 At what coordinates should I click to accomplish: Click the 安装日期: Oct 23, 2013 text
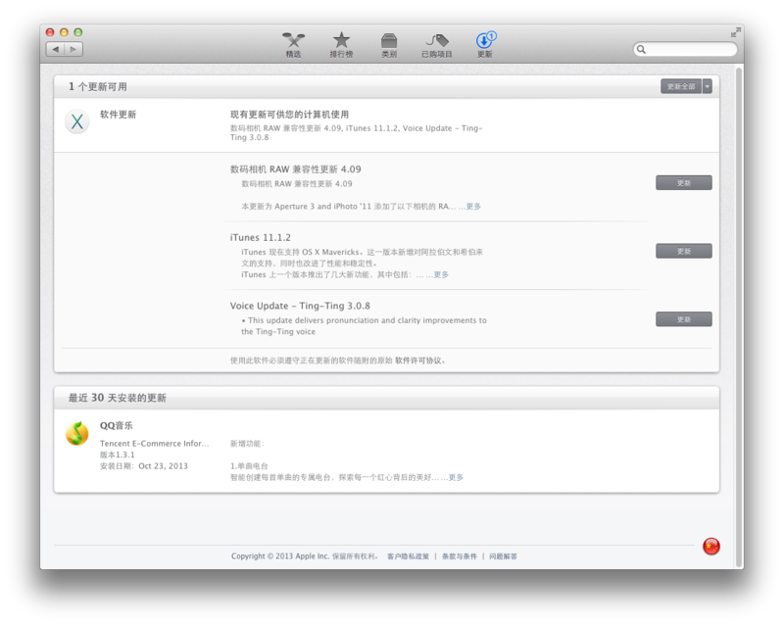click(143, 465)
